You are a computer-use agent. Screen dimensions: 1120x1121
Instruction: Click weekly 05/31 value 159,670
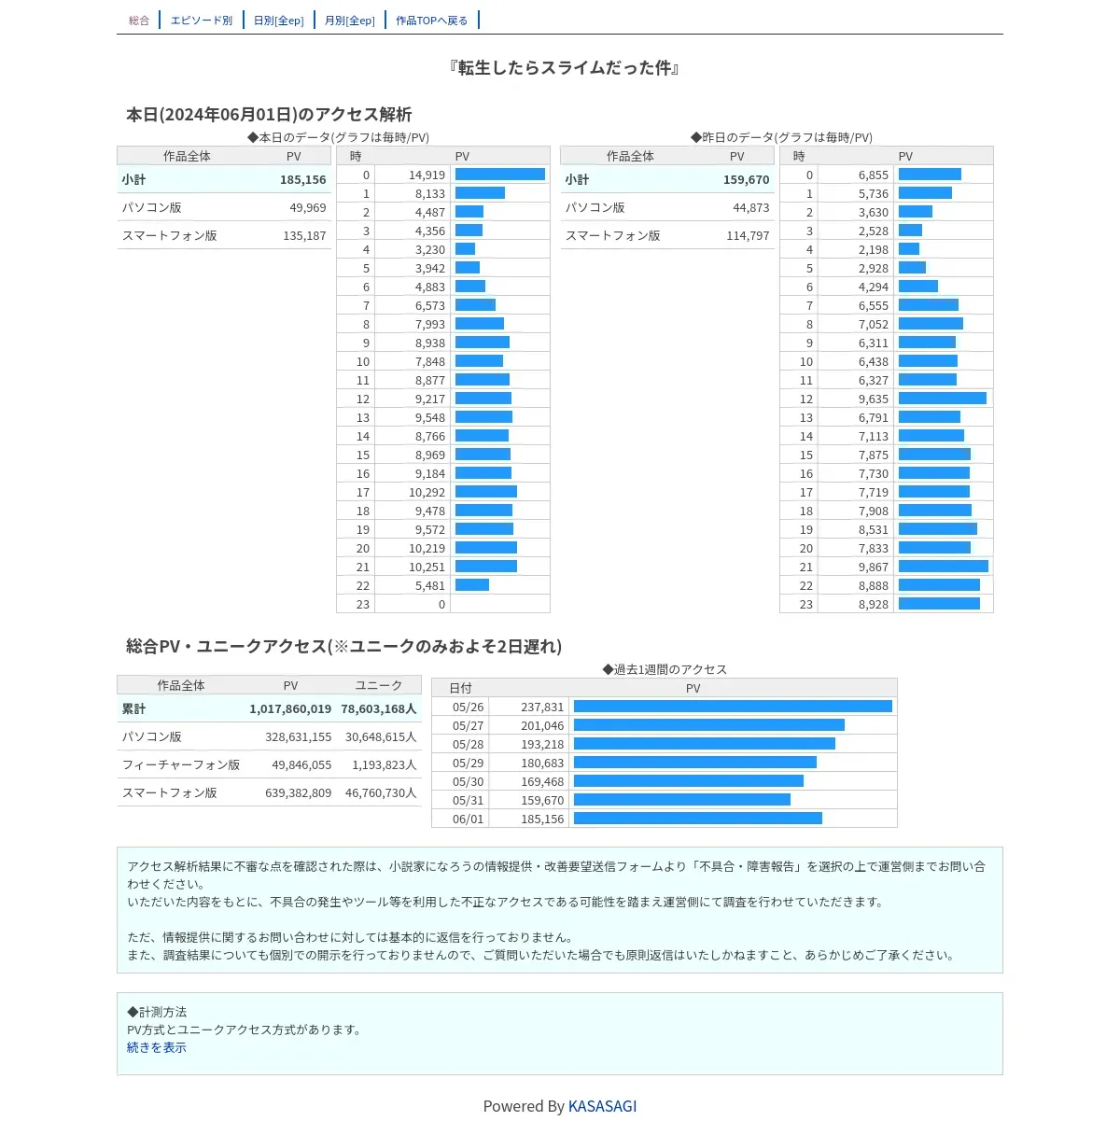click(x=542, y=800)
